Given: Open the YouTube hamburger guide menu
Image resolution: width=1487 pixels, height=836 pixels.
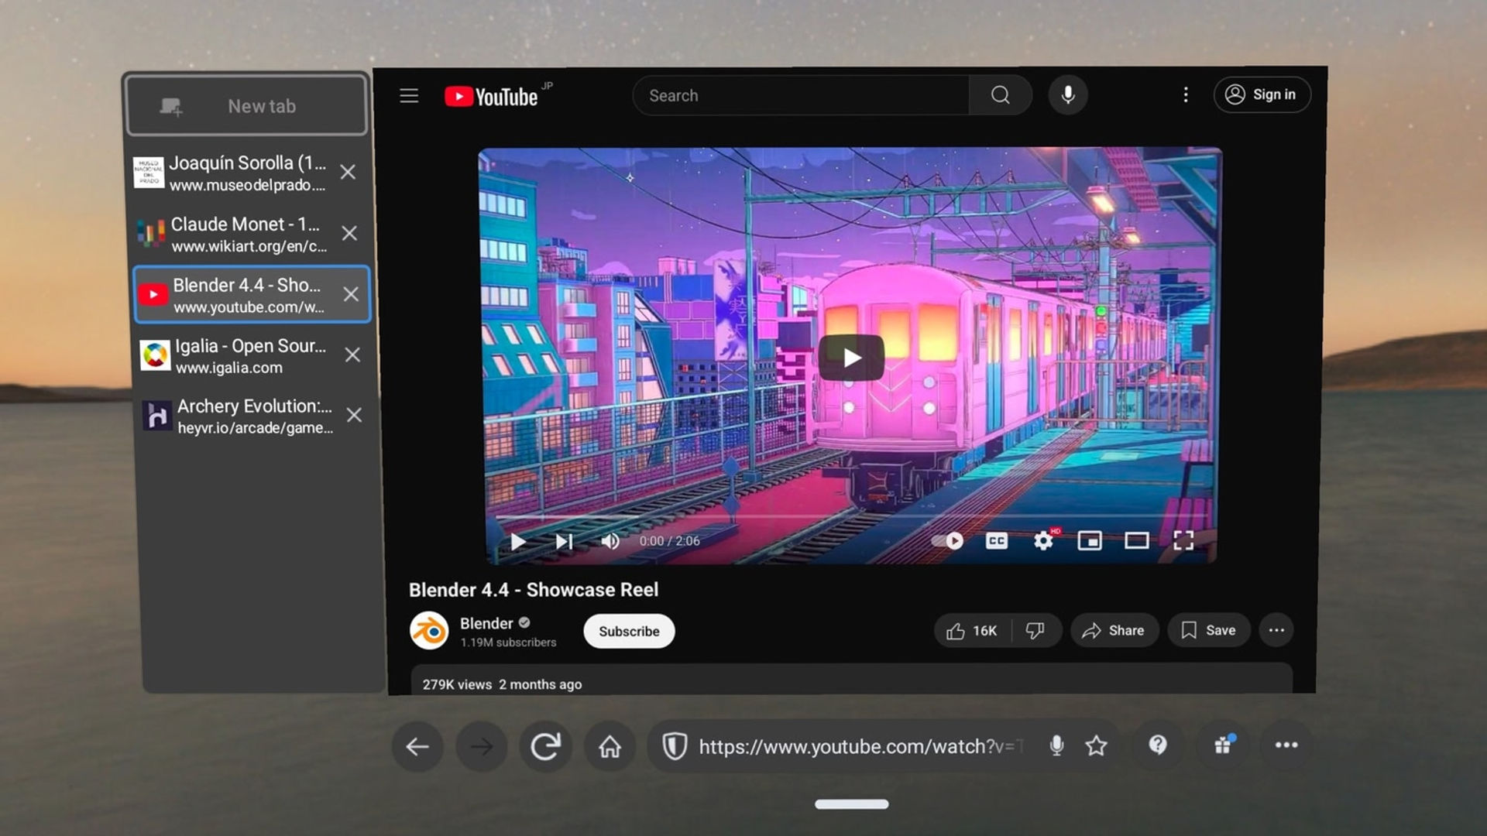Looking at the screenshot, I should [x=409, y=95].
